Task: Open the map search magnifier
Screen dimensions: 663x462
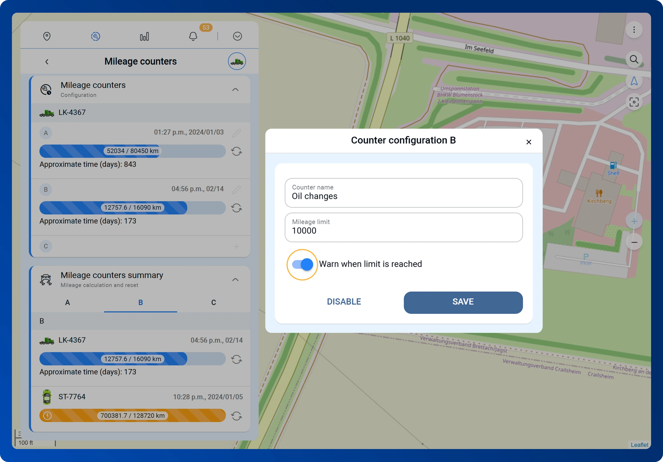Action: [x=634, y=60]
